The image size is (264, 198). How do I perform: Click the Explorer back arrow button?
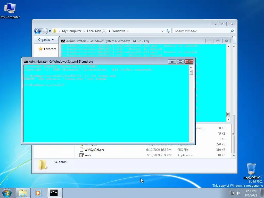[x=37, y=31]
